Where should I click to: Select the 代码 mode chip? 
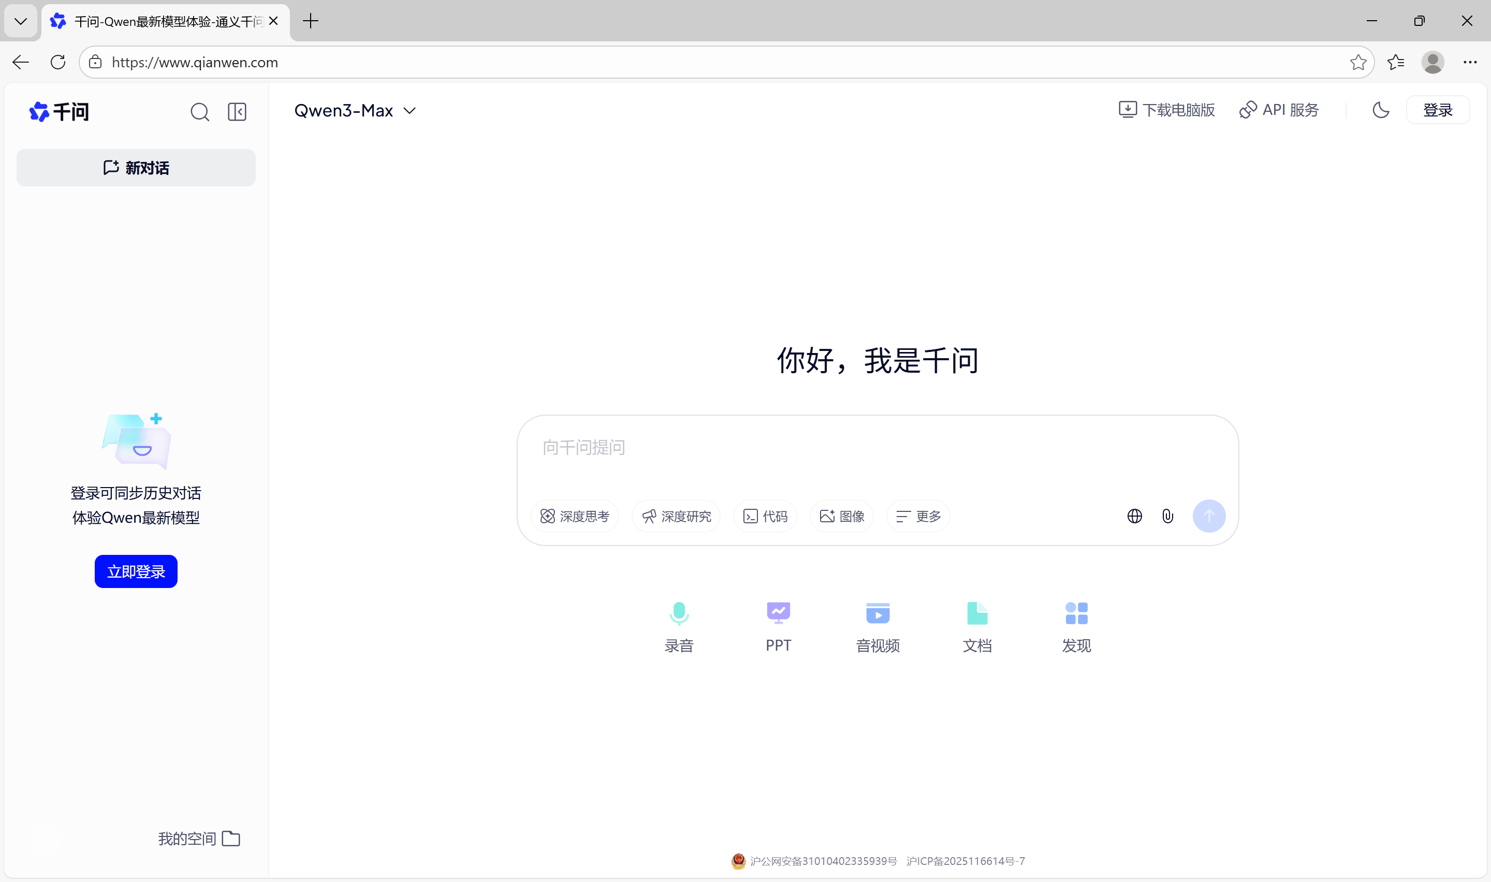pos(765,516)
